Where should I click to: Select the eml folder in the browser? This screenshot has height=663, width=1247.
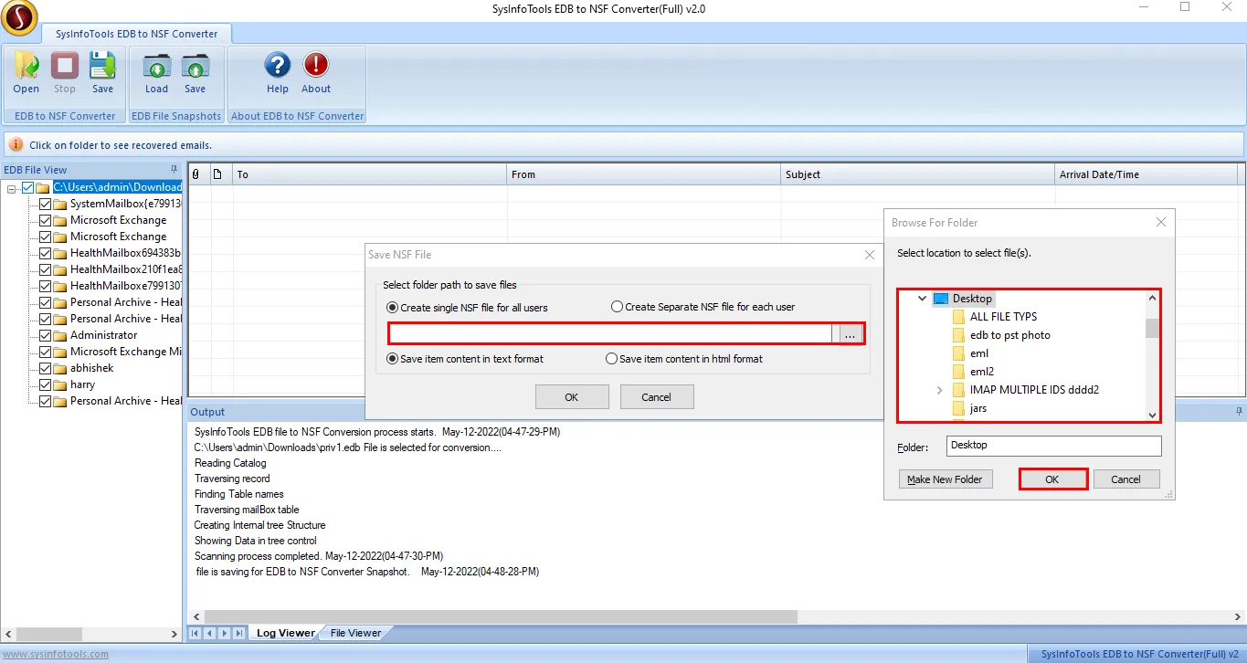coord(979,353)
